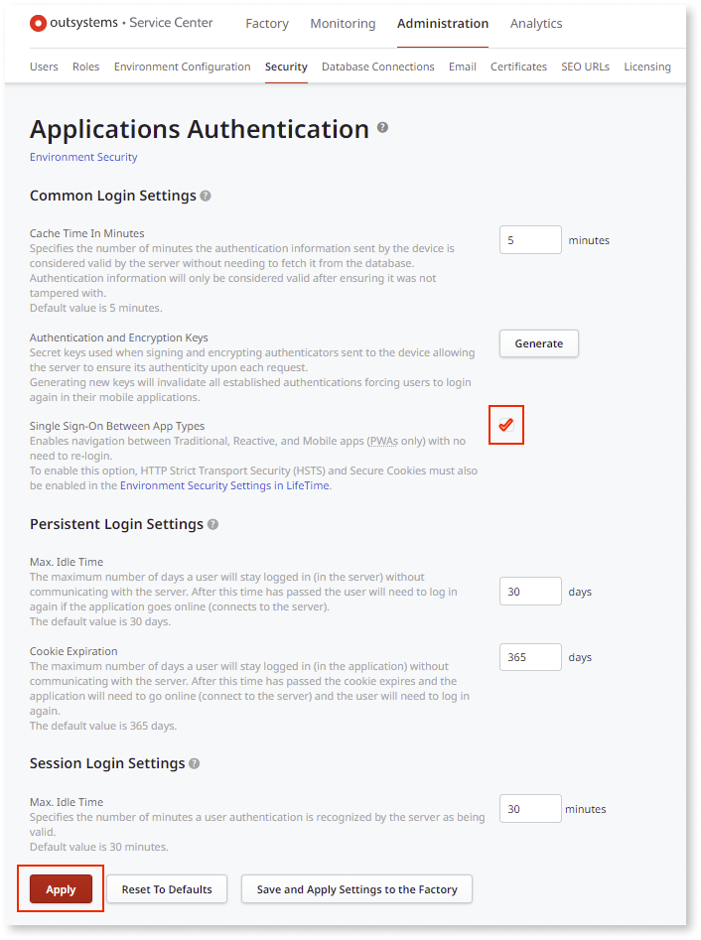Go to the Certificates tab
The height and width of the screenshot is (940, 701).
coord(518,67)
